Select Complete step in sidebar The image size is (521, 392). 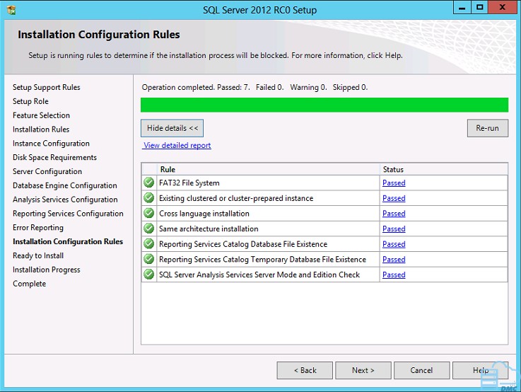tap(29, 284)
